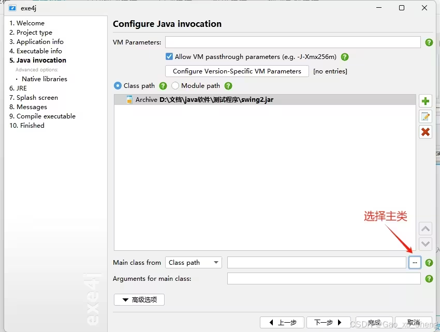440x332 pixels.
Task: Click Configure Version-Specific VM Parameters button
Action: coord(237,71)
